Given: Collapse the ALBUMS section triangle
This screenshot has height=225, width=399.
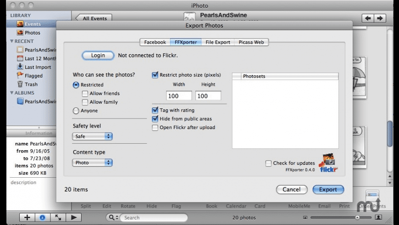Looking at the screenshot, I should pyautogui.click(x=12, y=93).
